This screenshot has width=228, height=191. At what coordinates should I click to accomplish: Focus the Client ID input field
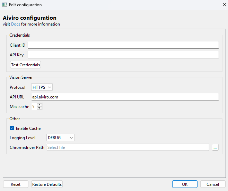pos(123,45)
